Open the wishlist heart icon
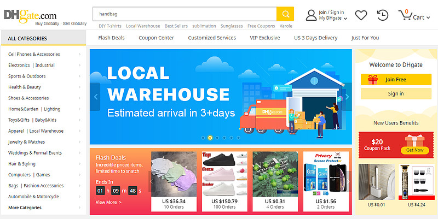This screenshot has width=438, height=219. (361, 15)
